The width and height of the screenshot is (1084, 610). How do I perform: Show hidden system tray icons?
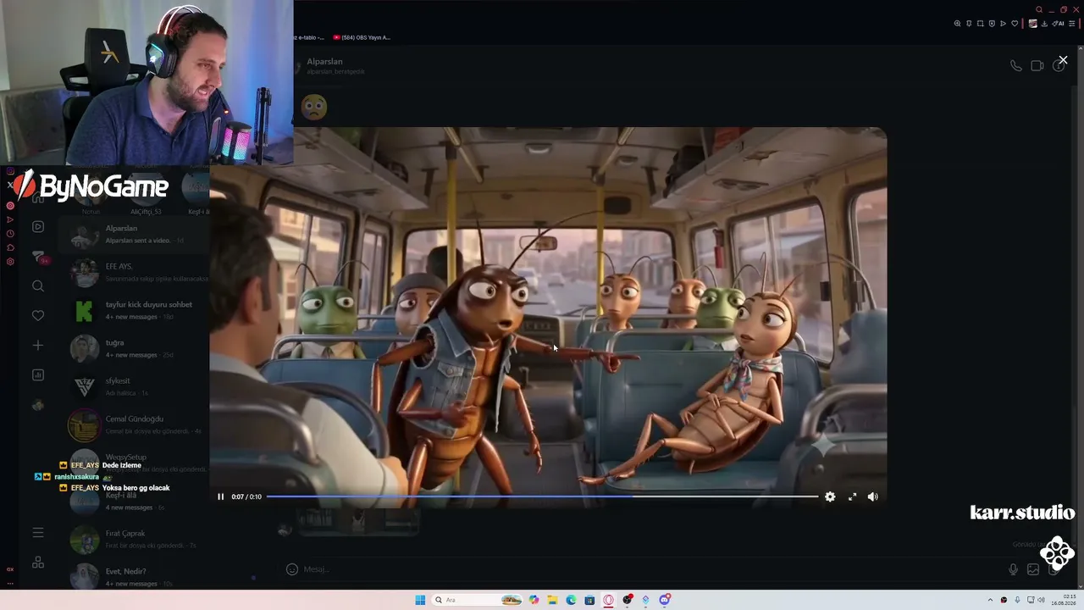coord(990,600)
